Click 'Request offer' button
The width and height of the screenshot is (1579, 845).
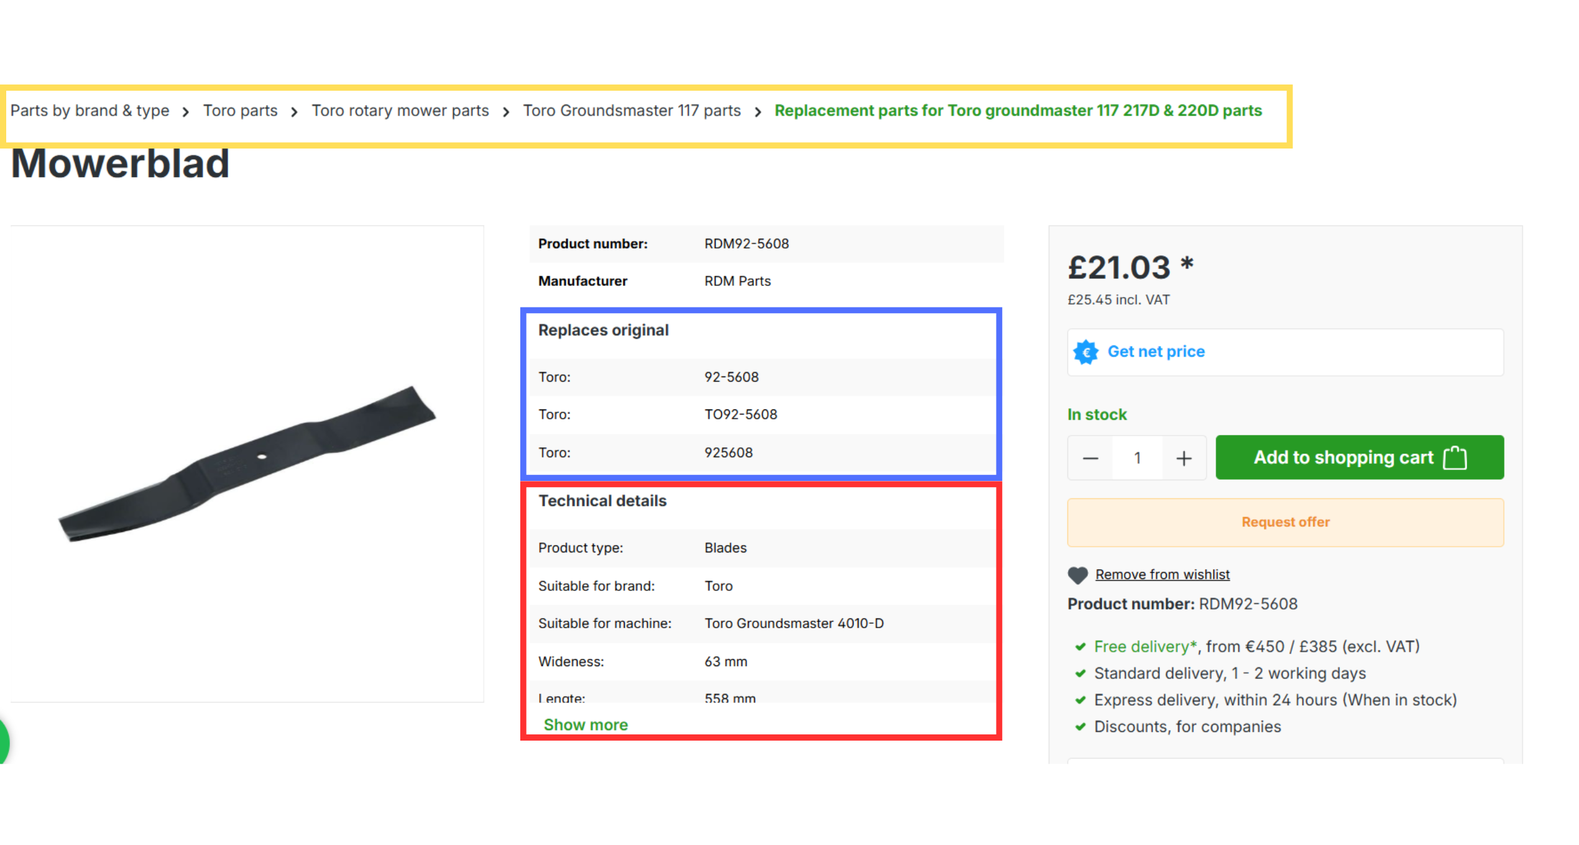pyautogui.click(x=1286, y=523)
